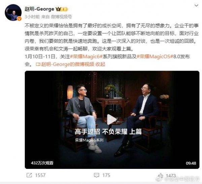
Task: Click the repost share icon
Action: click(x=29, y=175)
